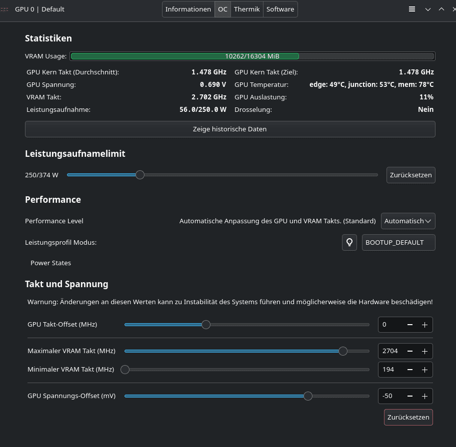Switch to the Thermik tab
456x447 pixels.
pos(247,9)
